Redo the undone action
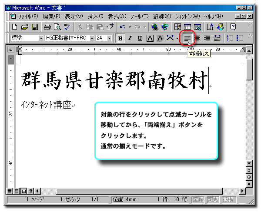The height and width of the screenshot is (212, 261). [x=137, y=27]
